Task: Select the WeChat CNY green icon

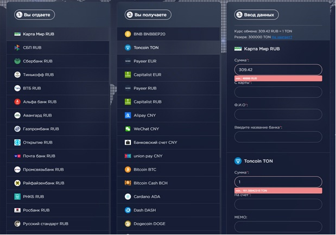Action: pyautogui.click(x=128, y=129)
